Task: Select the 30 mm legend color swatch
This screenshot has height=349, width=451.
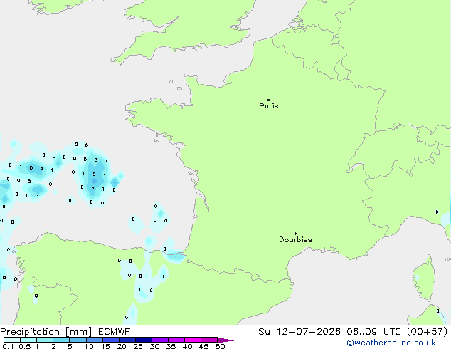Action: (x=159, y=340)
